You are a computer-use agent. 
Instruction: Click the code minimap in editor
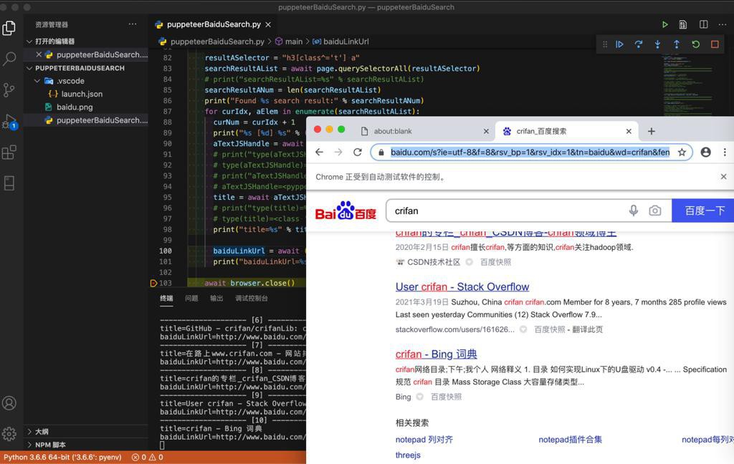(x=688, y=84)
